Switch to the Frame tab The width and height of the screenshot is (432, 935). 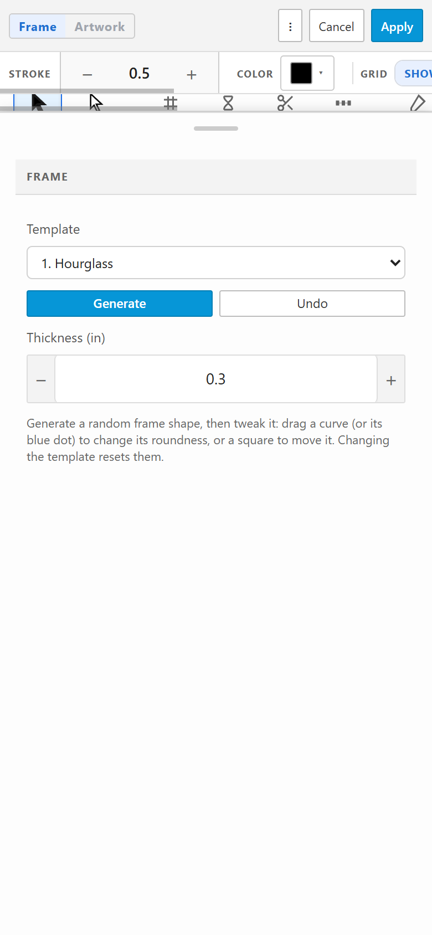(x=38, y=27)
